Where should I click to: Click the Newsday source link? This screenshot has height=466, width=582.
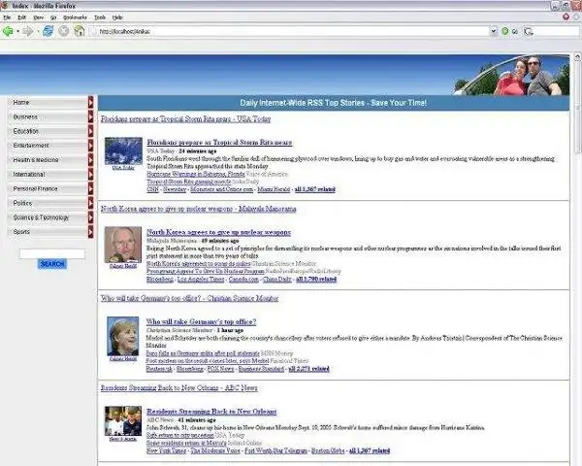(175, 189)
